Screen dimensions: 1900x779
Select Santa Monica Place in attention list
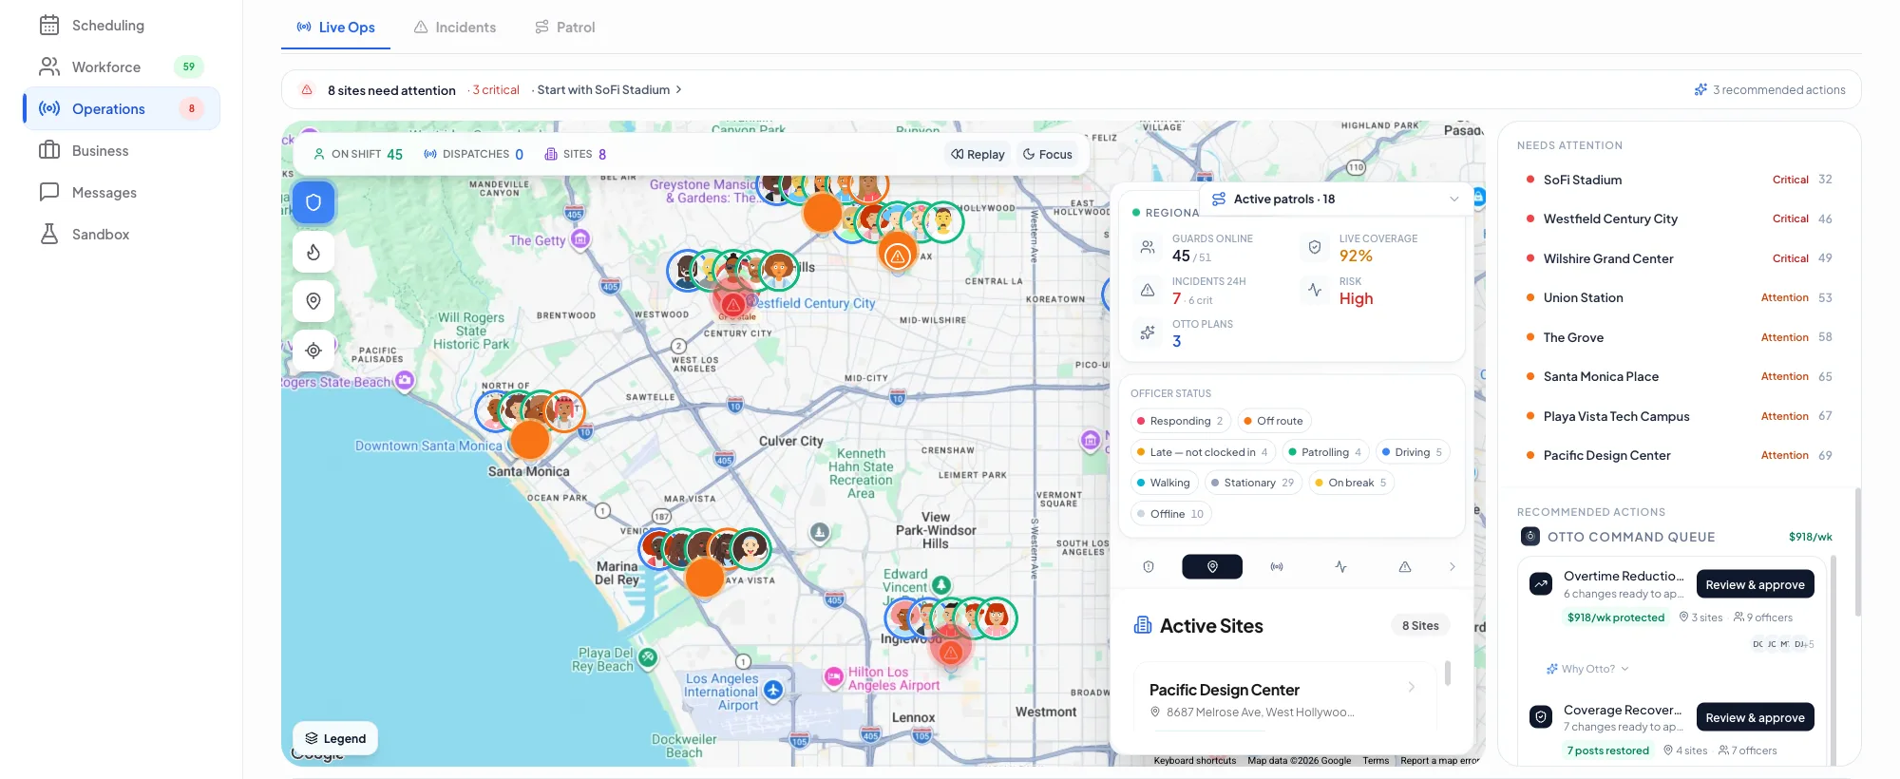tap(1679, 377)
